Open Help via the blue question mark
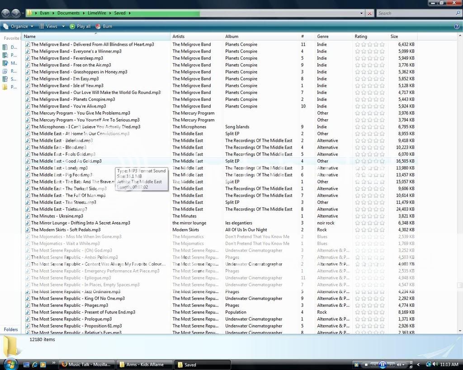463x370 pixels. 457,27
